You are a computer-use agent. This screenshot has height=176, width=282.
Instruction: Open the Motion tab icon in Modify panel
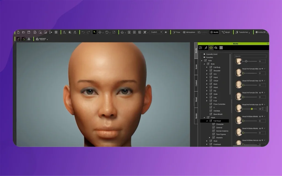point(206,48)
